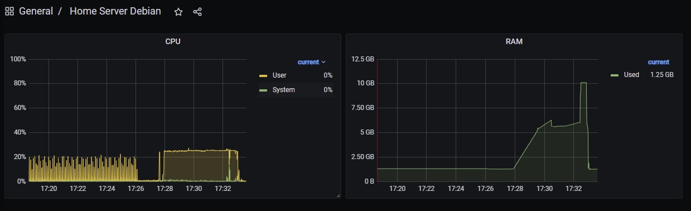Click the 5 GB label on RAM axis
This screenshot has height=211, width=691.
[367, 132]
